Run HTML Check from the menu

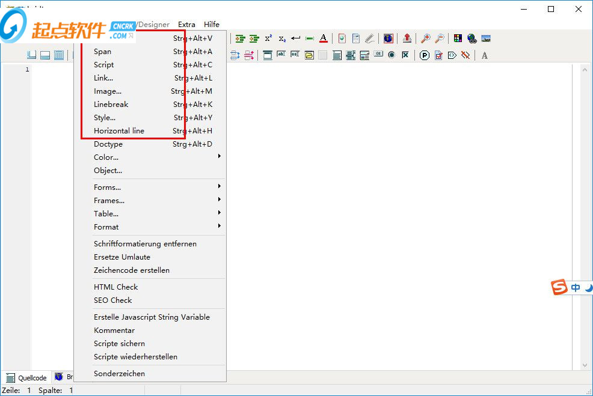150,287
